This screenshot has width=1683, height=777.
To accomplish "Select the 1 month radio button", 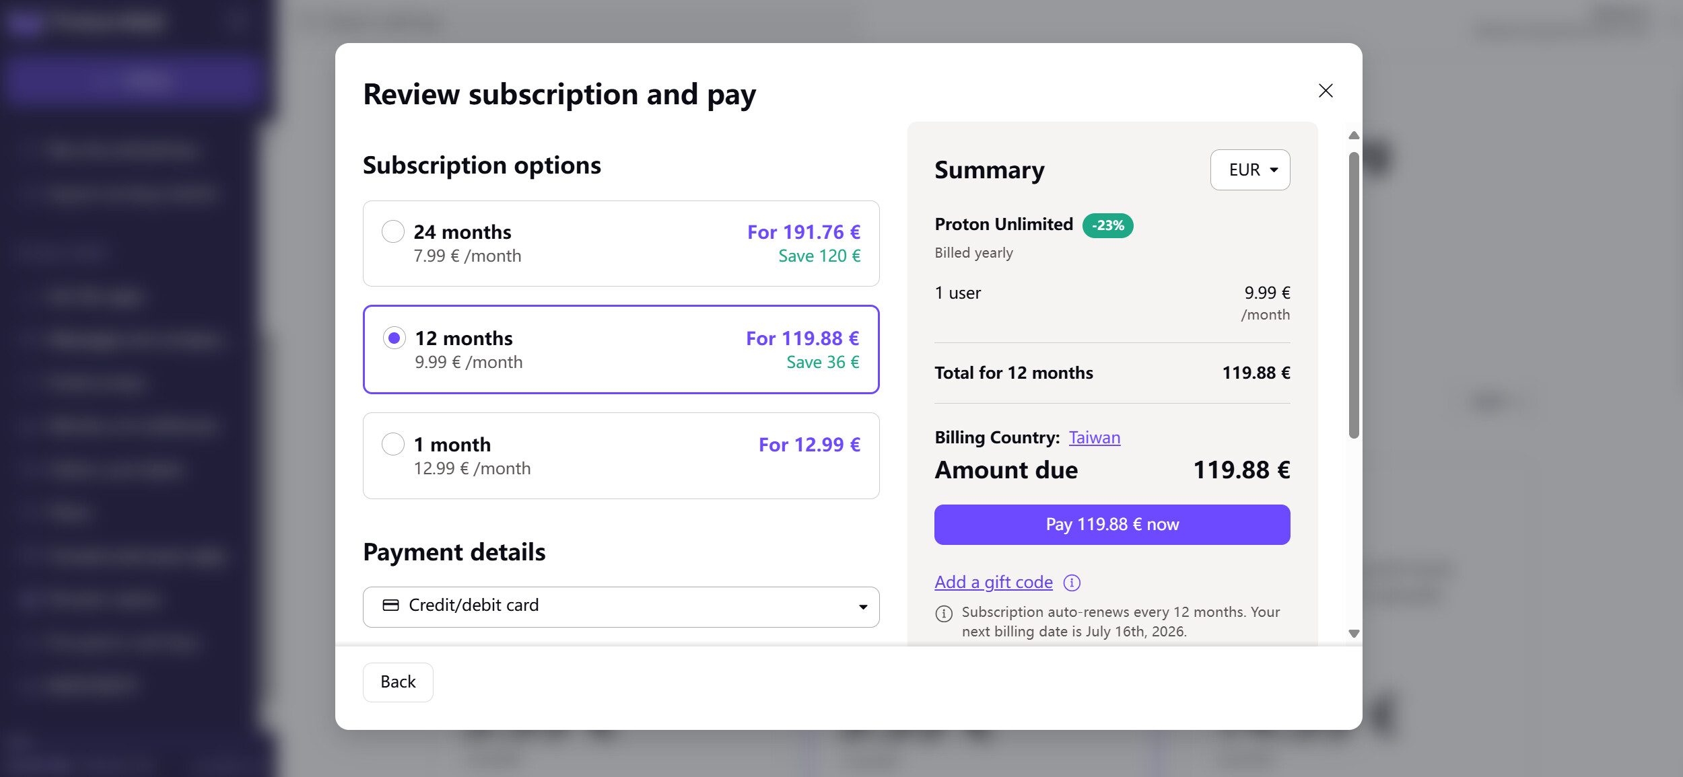I will pos(393,444).
